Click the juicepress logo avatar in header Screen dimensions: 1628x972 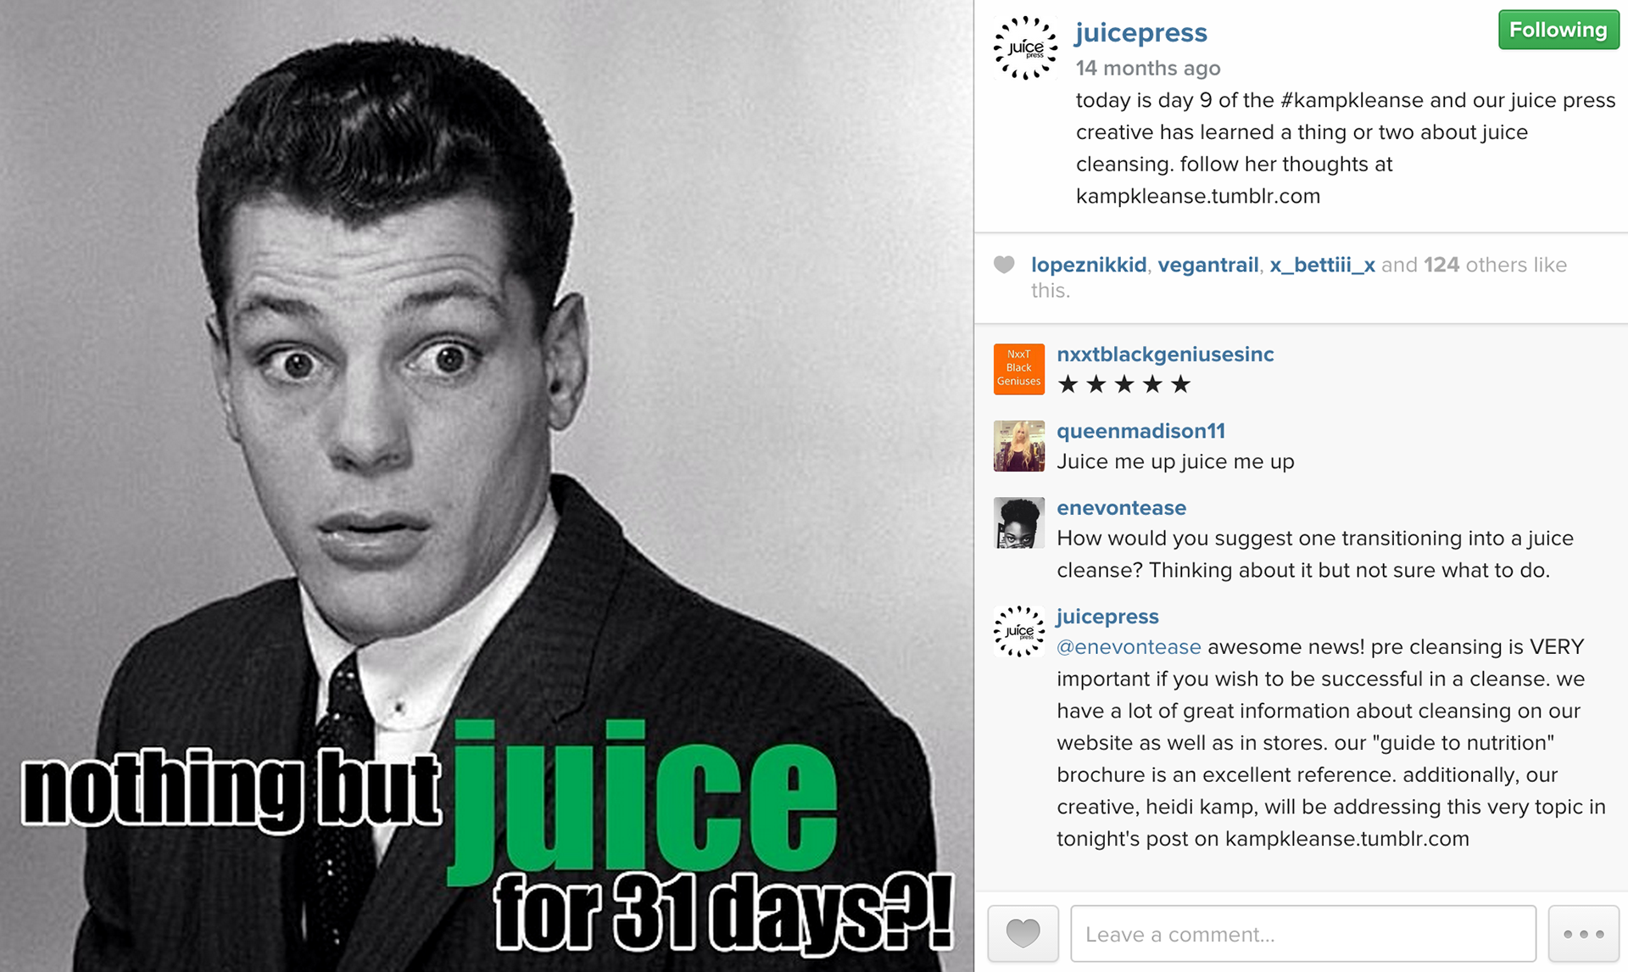coord(1025,48)
